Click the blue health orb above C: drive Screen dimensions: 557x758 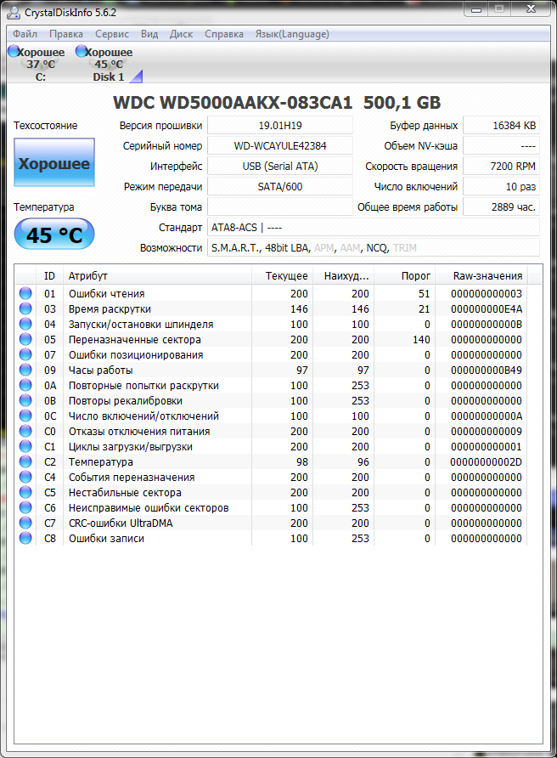click(14, 51)
